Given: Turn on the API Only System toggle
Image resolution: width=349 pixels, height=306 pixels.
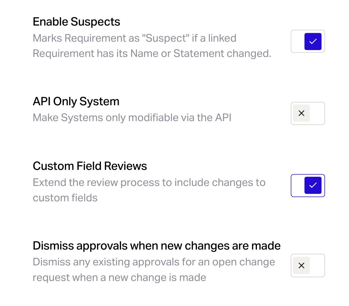Looking at the screenshot, I should [308, 113].
